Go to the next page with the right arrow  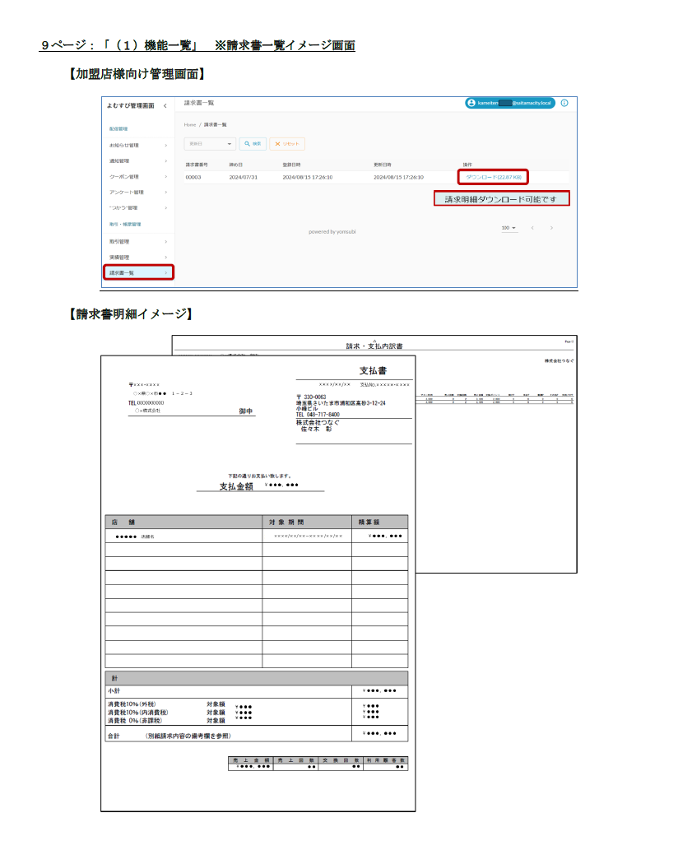pyautogui.click(x=551, y=228)
